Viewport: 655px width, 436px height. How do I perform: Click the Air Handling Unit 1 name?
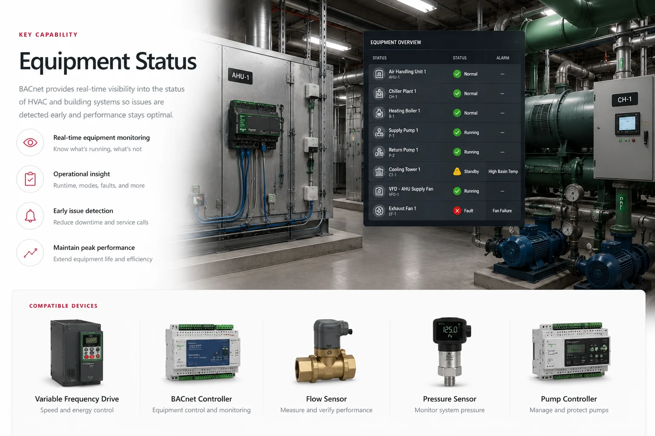(x=407, y=72)
